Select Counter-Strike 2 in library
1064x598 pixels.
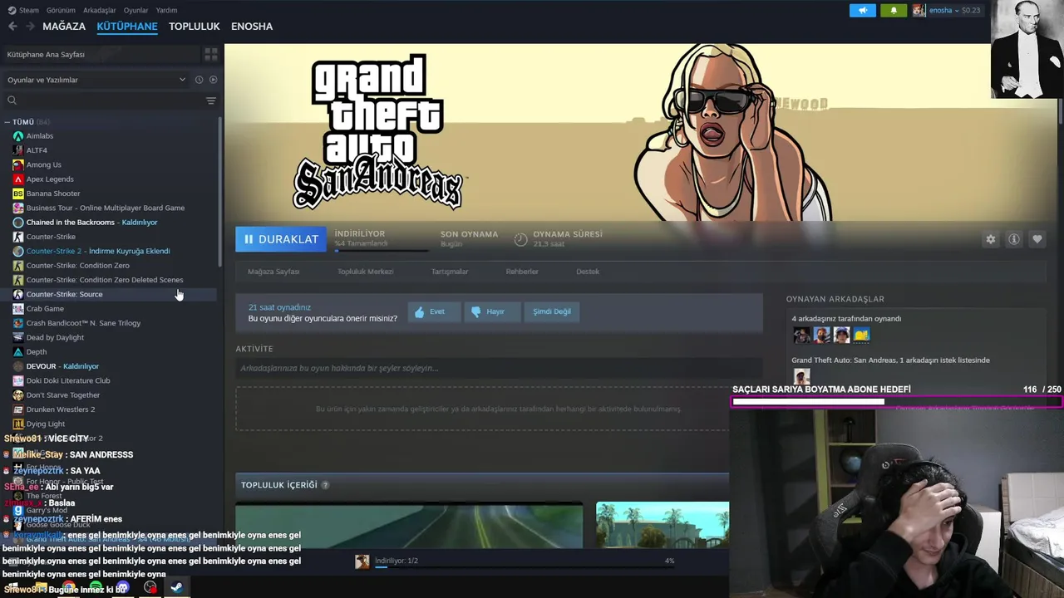pyautogui.click(x=97, y=251)
